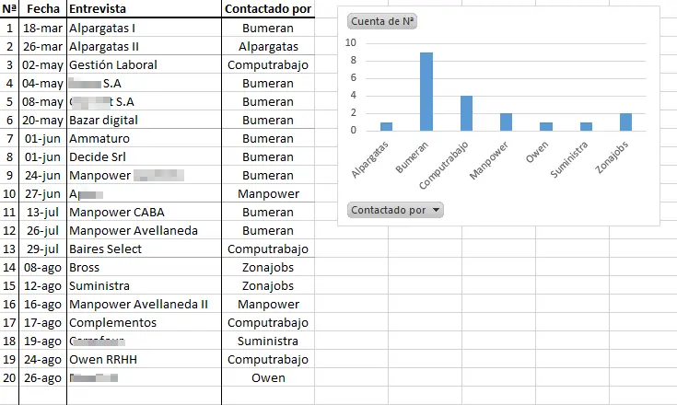Select the Bumeran bar in the chart
Image resolution: width=677 pixels, height=405 pixels.
click(x=426, y=91)
